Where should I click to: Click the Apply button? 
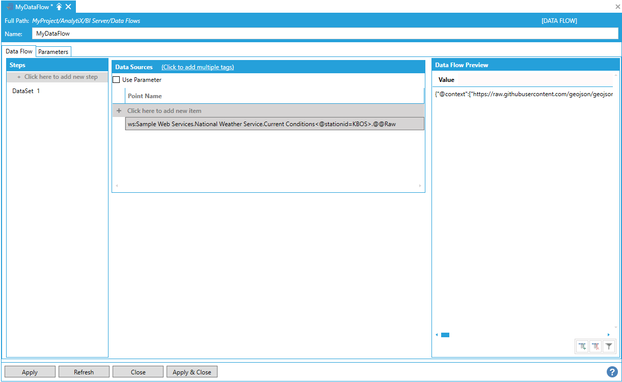(x=30, y=372)
